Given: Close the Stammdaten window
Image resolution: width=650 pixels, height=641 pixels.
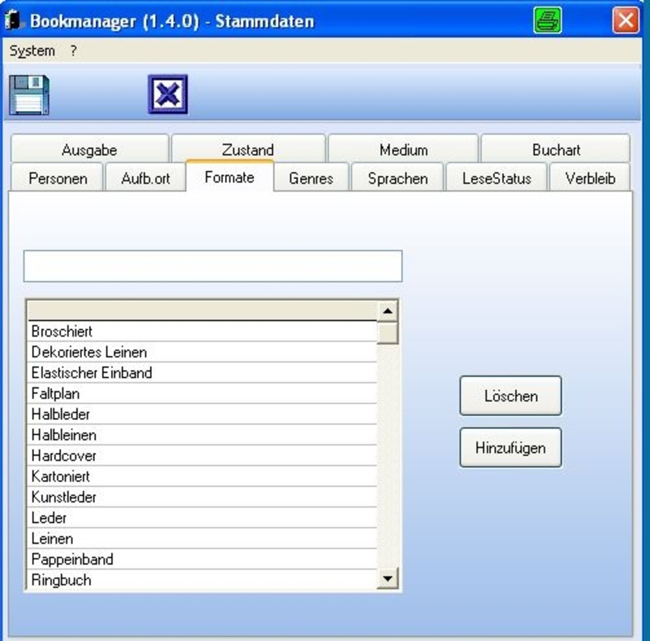Looking at the screenshot, I should 625,21.
